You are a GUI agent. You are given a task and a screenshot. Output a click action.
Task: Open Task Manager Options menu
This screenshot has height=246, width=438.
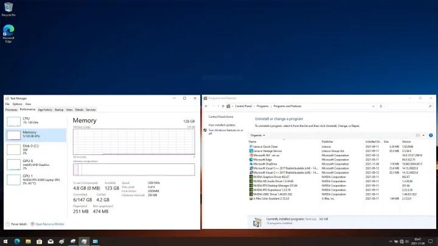[17, 104]
